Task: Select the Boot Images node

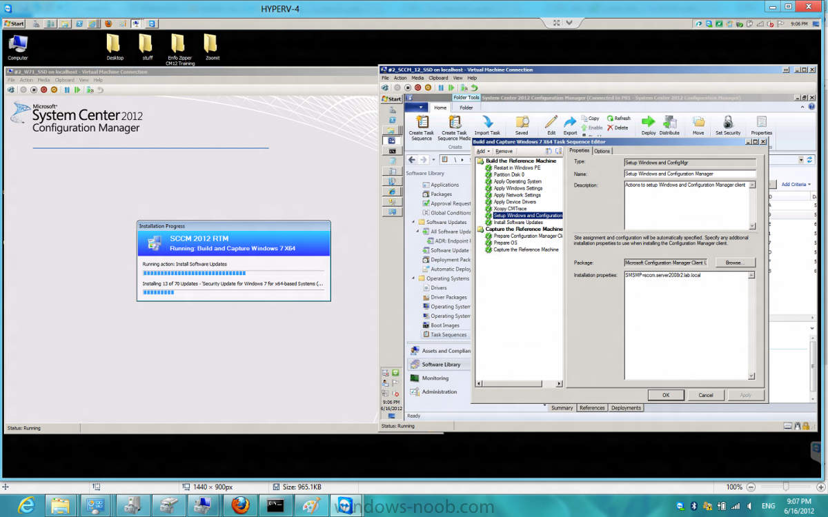Action: [x=445, y=325]
